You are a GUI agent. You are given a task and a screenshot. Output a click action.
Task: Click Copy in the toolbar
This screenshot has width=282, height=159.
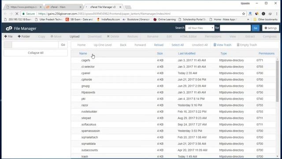coord(41,36)
